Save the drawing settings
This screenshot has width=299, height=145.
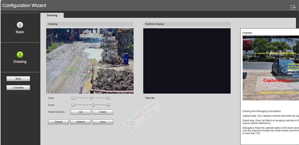[x=103, y=122]
